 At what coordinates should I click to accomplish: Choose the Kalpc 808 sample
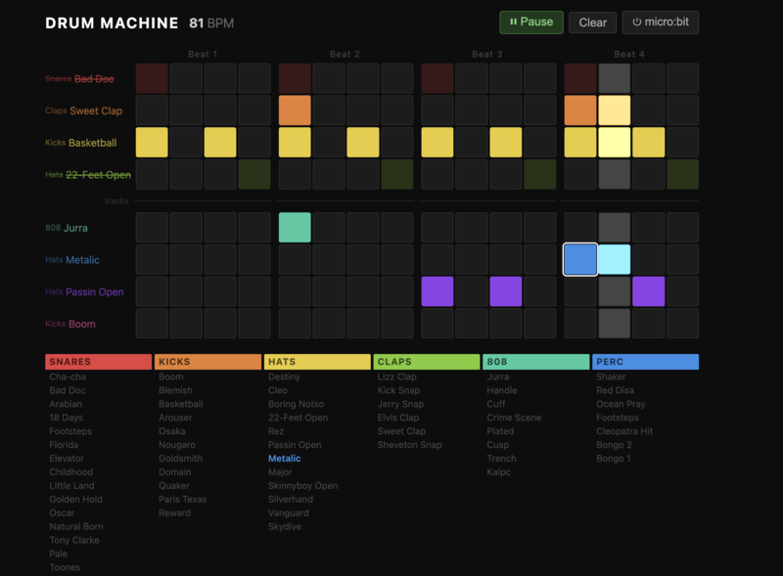coord(498,472)
